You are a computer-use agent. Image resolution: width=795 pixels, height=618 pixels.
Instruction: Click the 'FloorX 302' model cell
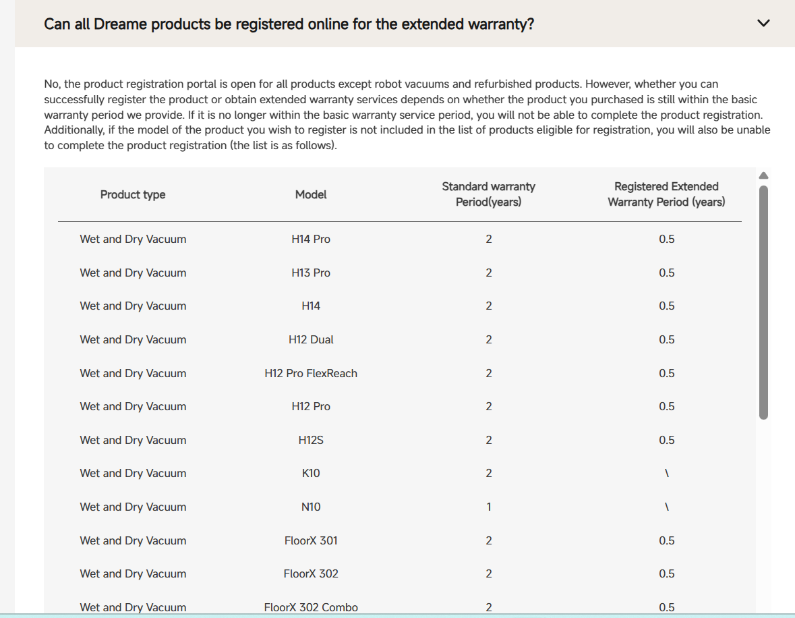311,574
